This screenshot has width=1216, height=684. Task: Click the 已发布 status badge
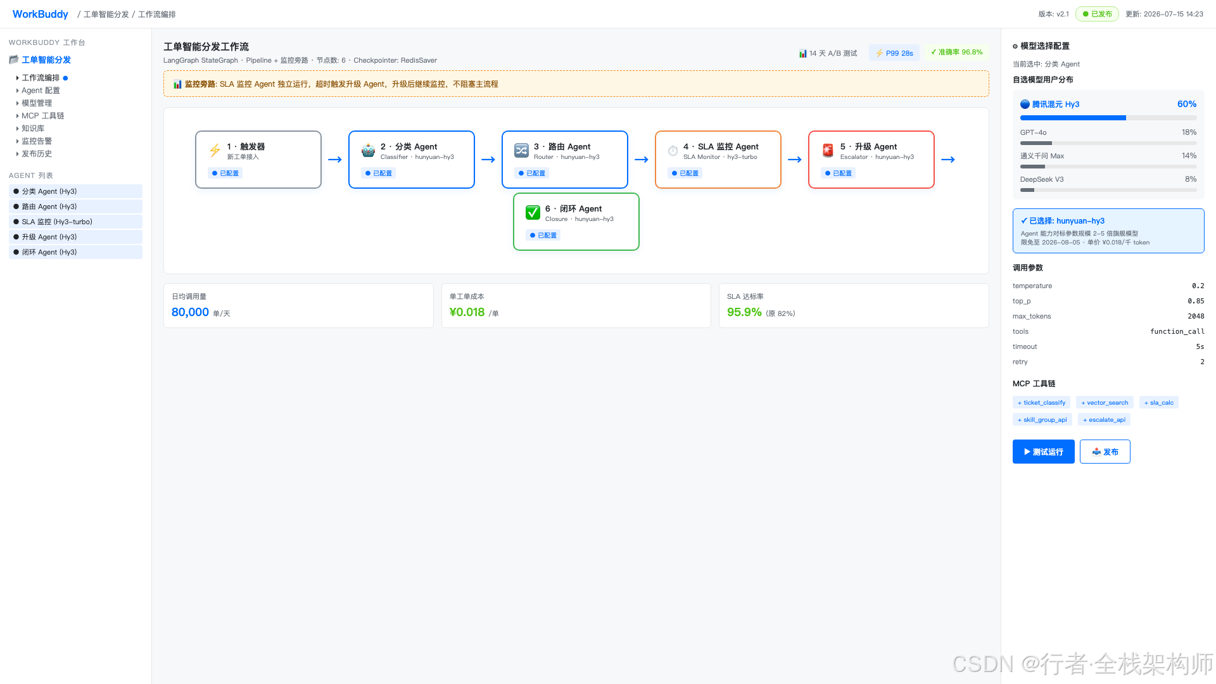[1097, 14]
